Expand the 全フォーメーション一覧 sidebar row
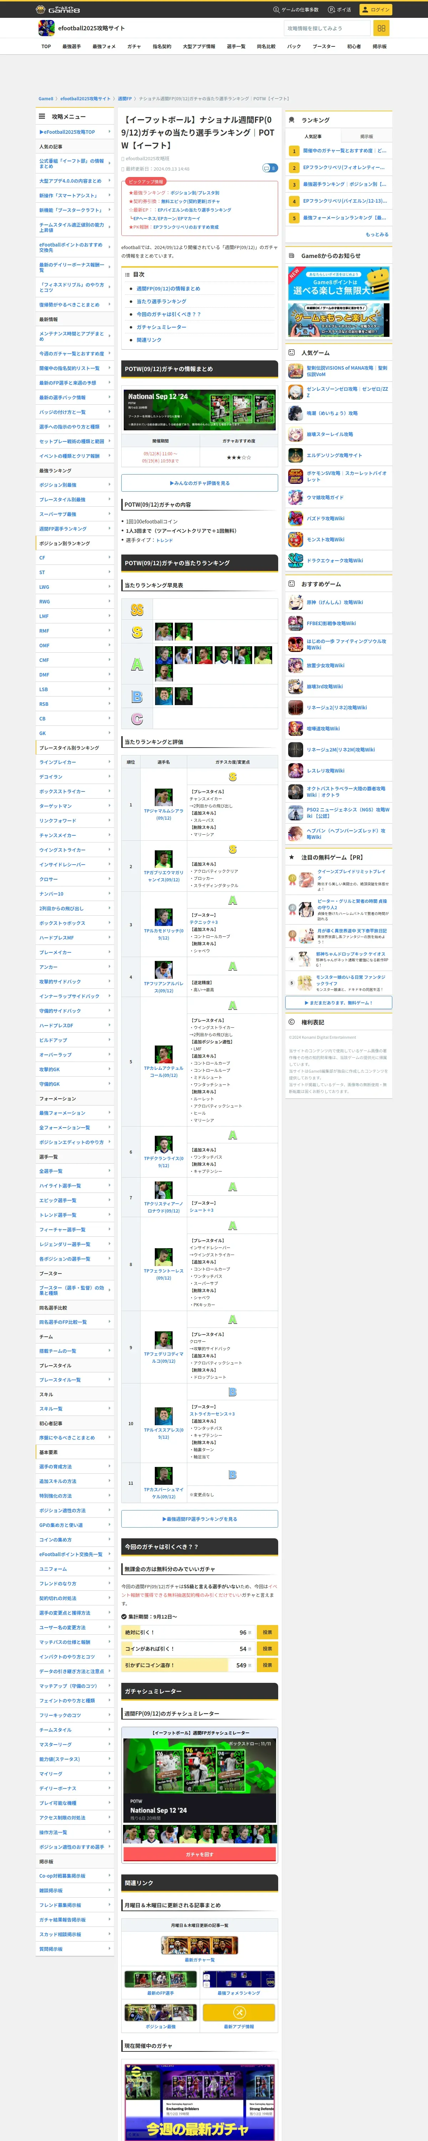The height and width of the screenshot is (2141, 428). pos(75,1128)
